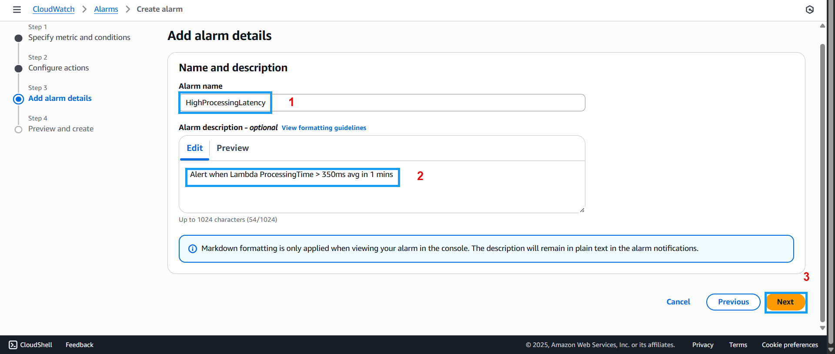Go to the CloudWatch breadcrumb link
Viewport: 835px width, 354px height.
[53, 9]
